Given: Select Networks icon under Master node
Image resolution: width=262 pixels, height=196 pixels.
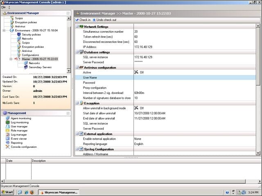Looking at the screenshot, I should pyautogui.click(x=26, y=63).
